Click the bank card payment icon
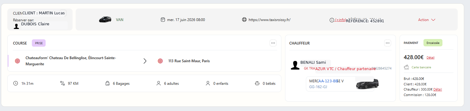Viewport: 470px width, 111px height. pos(407,67)
